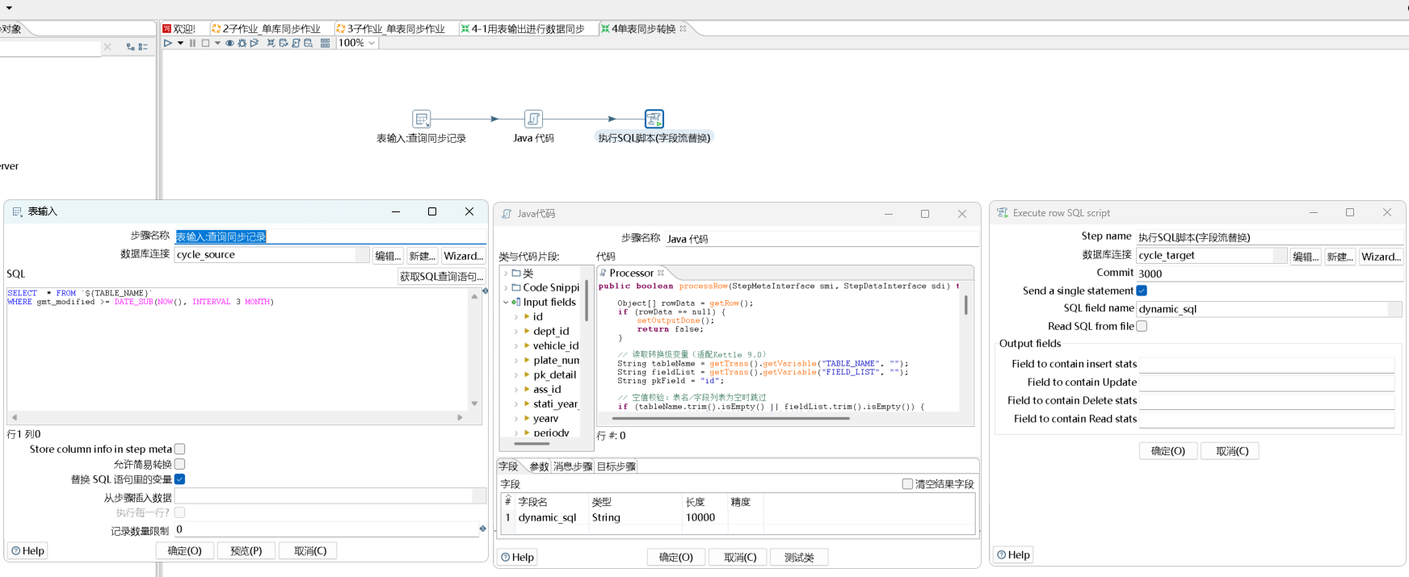Screen dimensions: 1409x577
Task: Clear the object tree search with X icon
Action: [107, 47]
